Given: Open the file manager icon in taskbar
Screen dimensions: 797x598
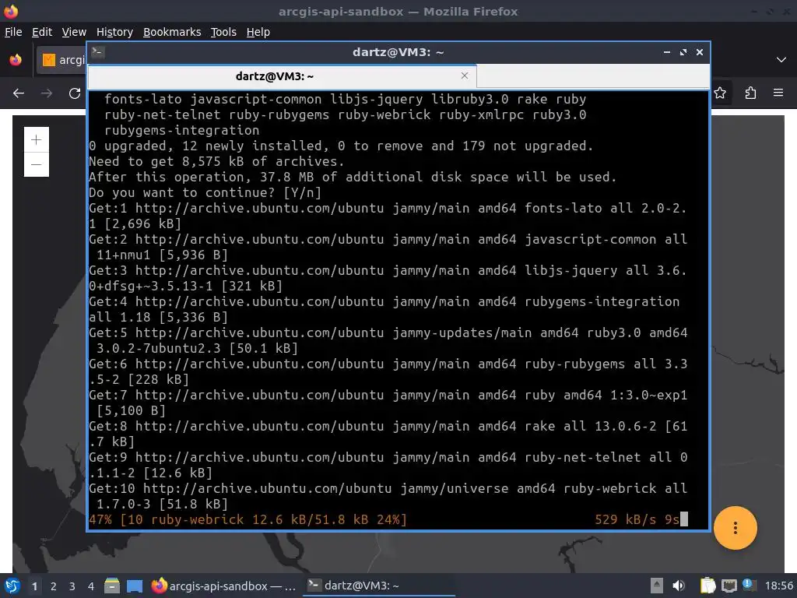Looking at the screenshot, I should coord(112,586).
